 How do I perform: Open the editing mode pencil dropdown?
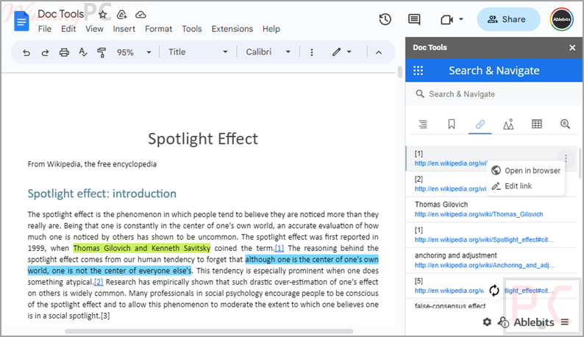pyautogui.click(x=342, y=52)
